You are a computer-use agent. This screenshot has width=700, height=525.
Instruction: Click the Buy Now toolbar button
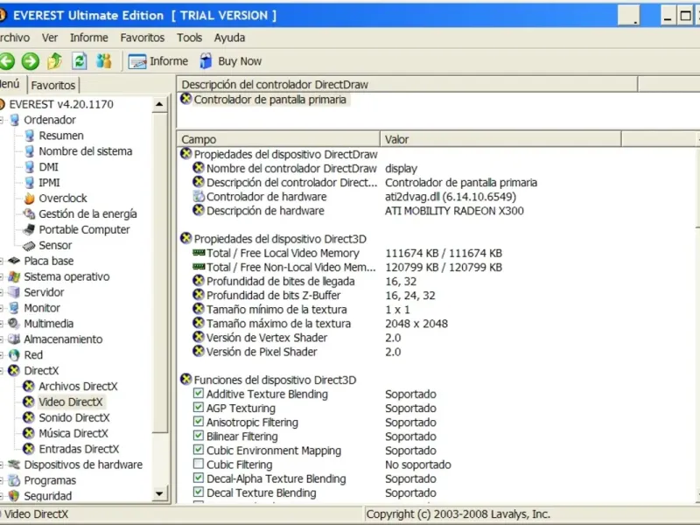230,61
